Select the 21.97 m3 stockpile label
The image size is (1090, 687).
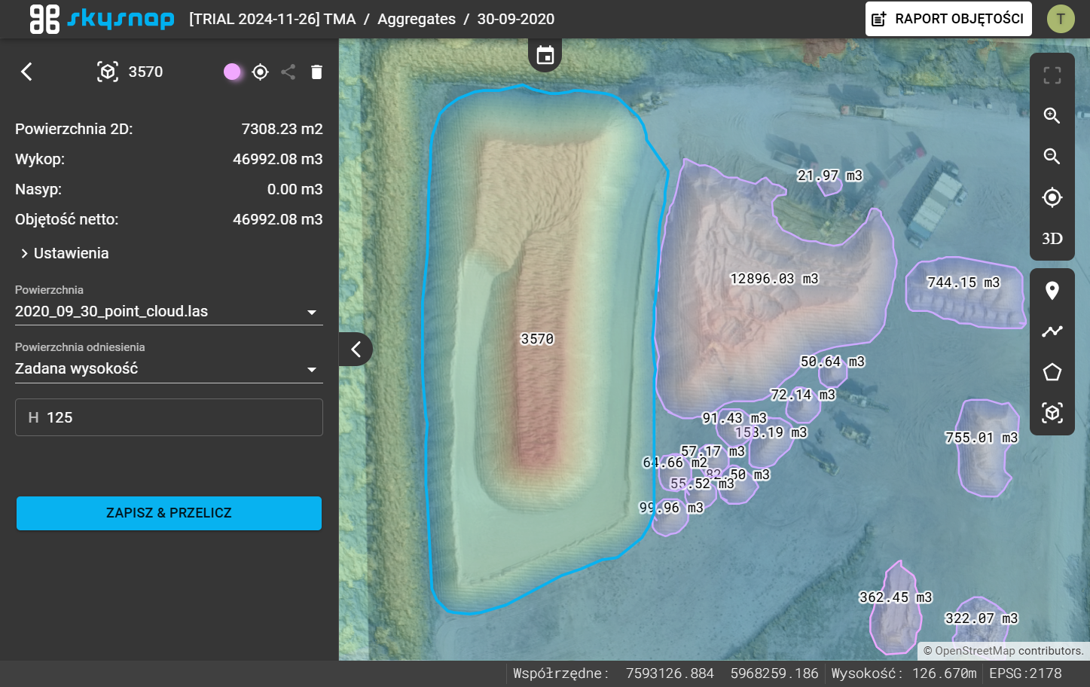(829, 176)
